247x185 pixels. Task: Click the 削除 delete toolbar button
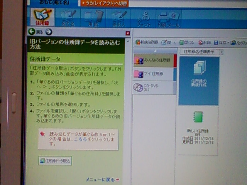204,42
